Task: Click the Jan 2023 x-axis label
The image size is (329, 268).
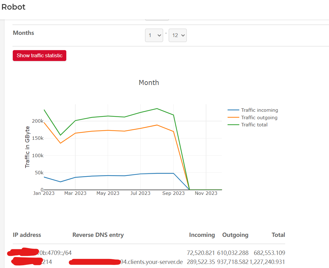Action: (44, 193)
